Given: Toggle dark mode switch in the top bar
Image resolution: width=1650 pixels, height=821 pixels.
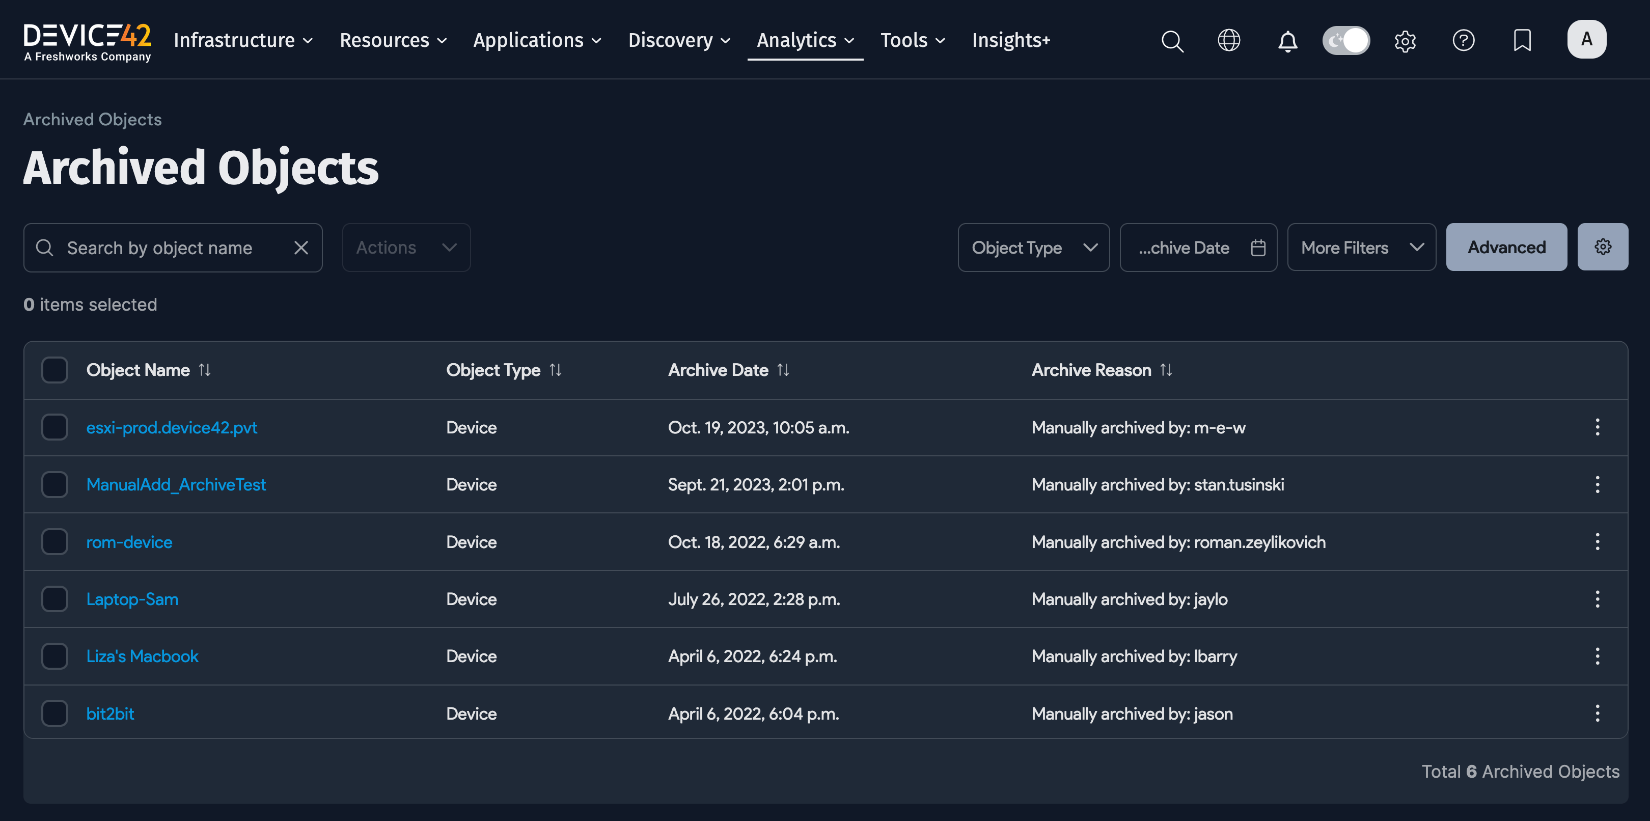Looking at the screenshot, I should click(1346, 40).
